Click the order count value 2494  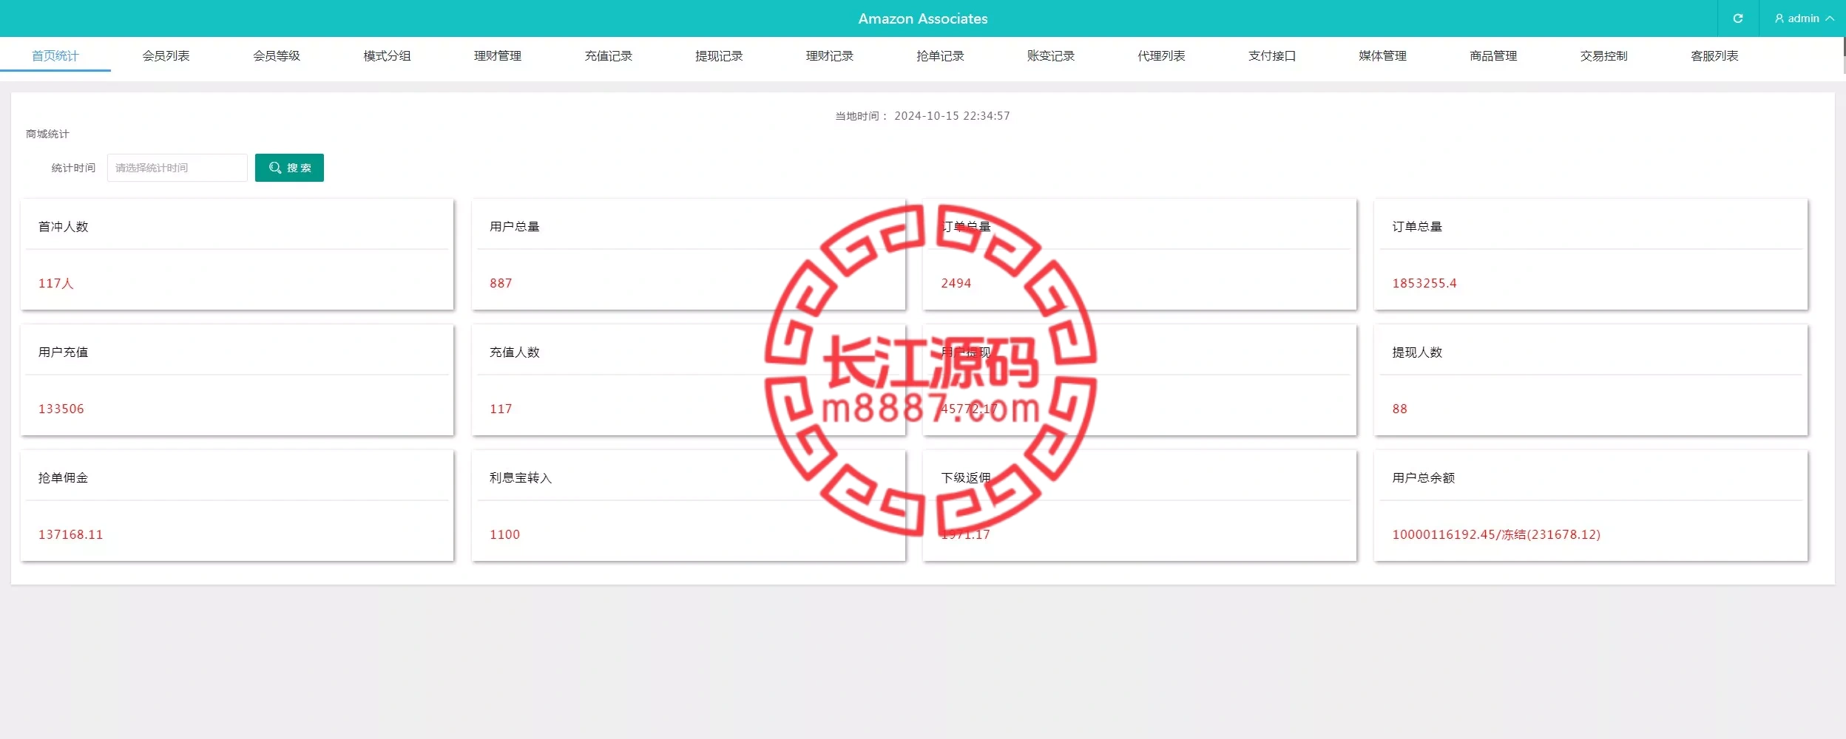click(956, 283)
